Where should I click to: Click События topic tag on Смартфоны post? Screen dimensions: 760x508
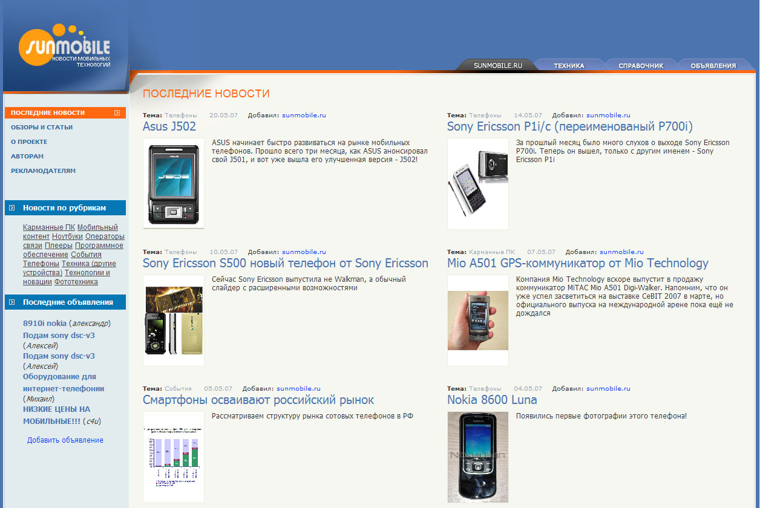point(178,388)
